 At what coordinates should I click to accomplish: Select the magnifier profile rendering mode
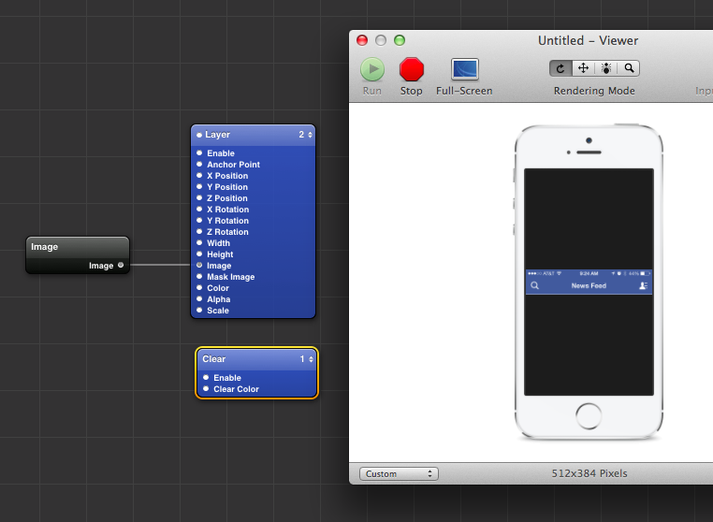(629, 68)
